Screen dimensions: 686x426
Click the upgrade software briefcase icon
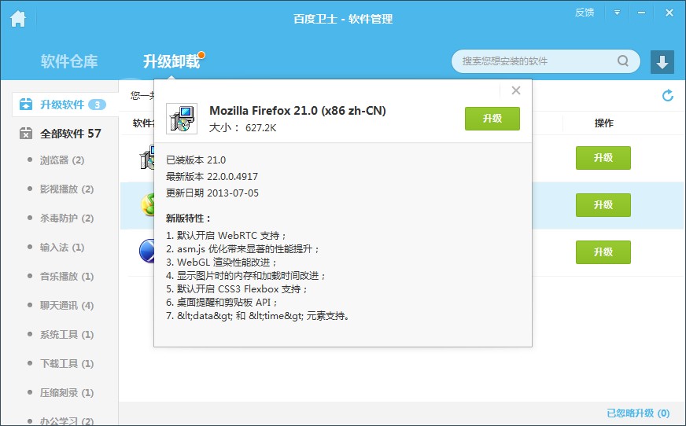[x=26, y=105]
